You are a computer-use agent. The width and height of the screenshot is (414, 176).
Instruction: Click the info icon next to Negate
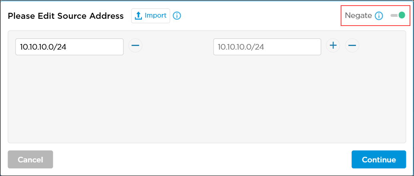tap(379, 16)
